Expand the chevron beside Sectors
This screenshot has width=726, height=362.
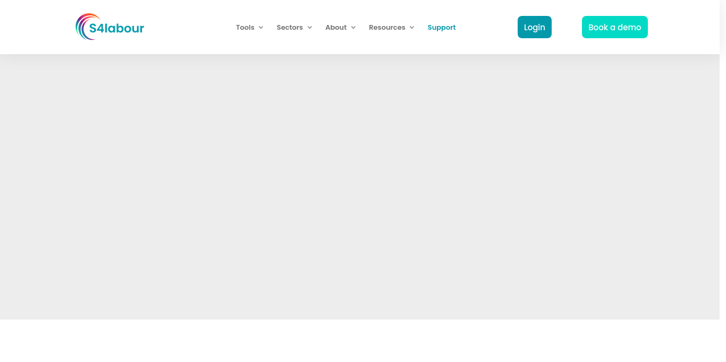pyautogui.click(x=310, y=28)
